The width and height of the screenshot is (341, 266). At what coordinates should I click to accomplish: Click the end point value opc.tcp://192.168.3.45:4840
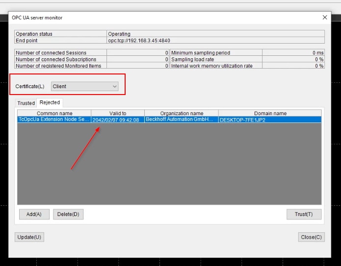pyautogui.click(x=139, y=41)
